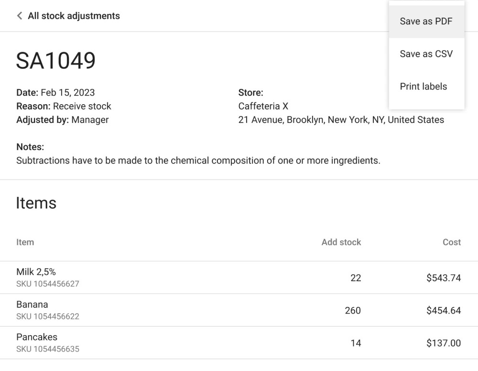The height and width of the screenshot is (371, 478).
Task: Select the Banana item name
Action: coord(32,305)
